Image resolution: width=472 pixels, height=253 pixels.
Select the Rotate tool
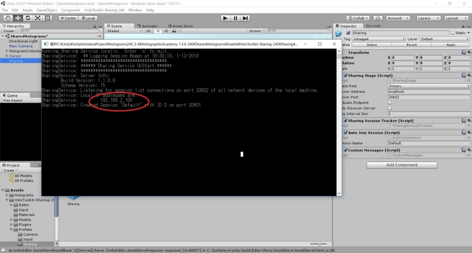(x=28, y=18)
